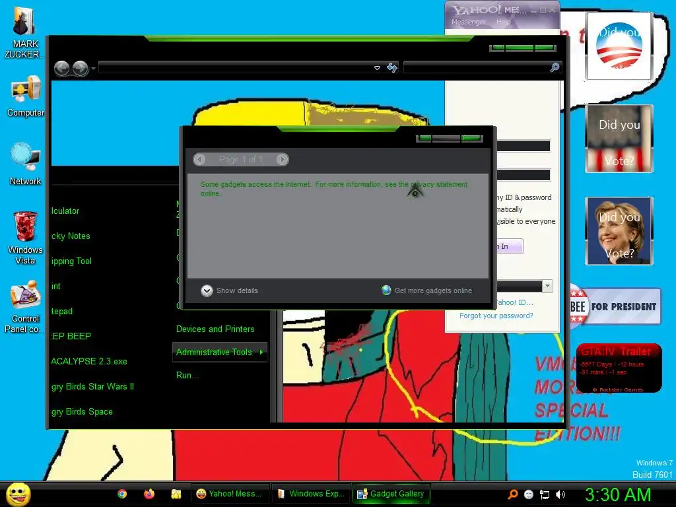Select the Obama logo Did you Vote gadget
676x507 pixels.
point(619,46)
